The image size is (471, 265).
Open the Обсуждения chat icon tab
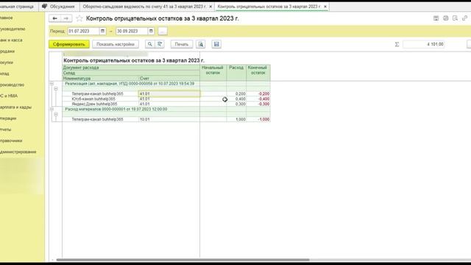click(44, 7)
